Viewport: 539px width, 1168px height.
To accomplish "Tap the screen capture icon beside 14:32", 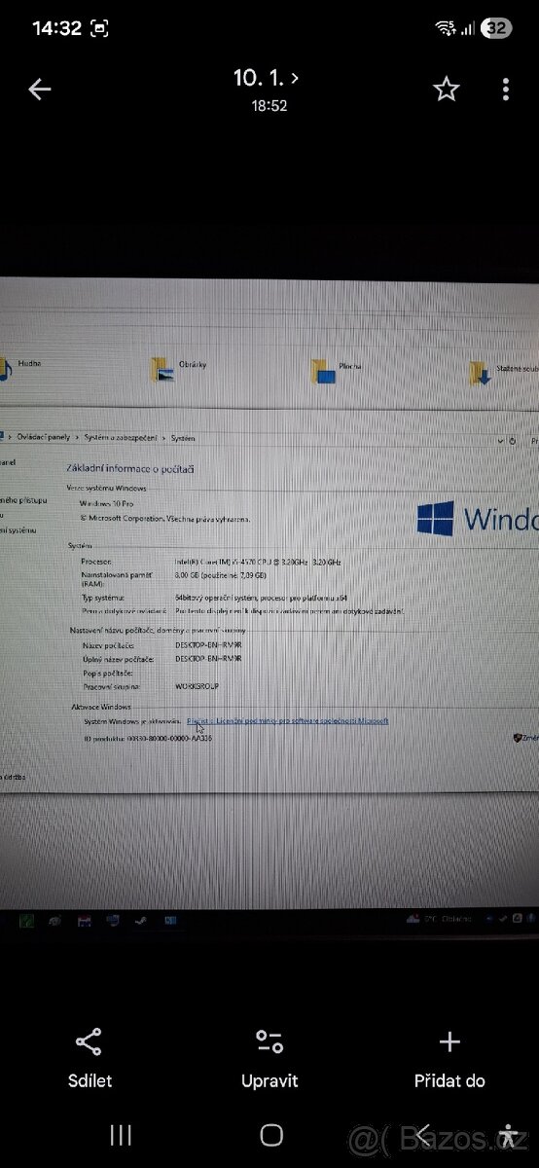I will coord(99,28).
